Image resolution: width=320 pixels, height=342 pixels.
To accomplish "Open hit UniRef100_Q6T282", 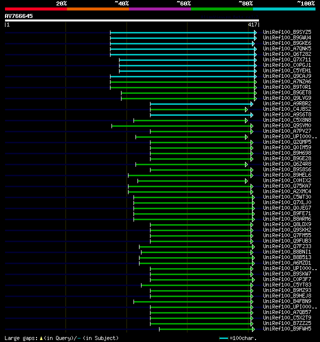I will 287,54.
